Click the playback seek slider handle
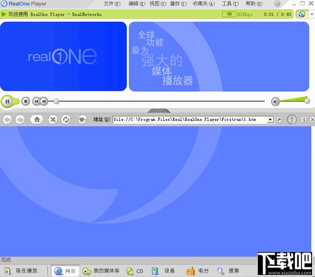This screenshot has height=277, width=315. [x=56, y=101]
